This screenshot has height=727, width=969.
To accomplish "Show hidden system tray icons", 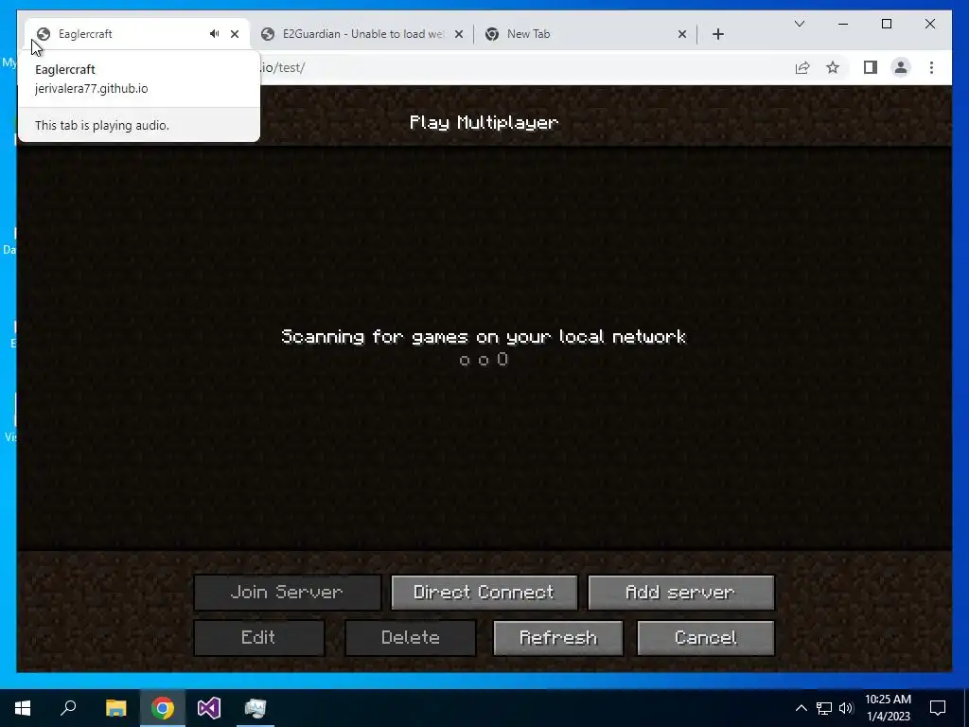I will point(801,708).
